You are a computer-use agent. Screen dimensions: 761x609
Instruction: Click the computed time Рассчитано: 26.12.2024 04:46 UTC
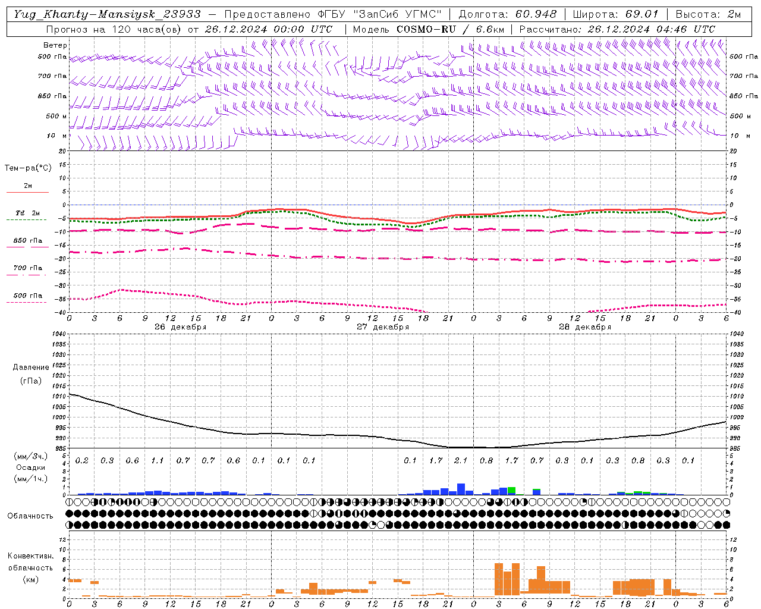[x=617, y=29]
